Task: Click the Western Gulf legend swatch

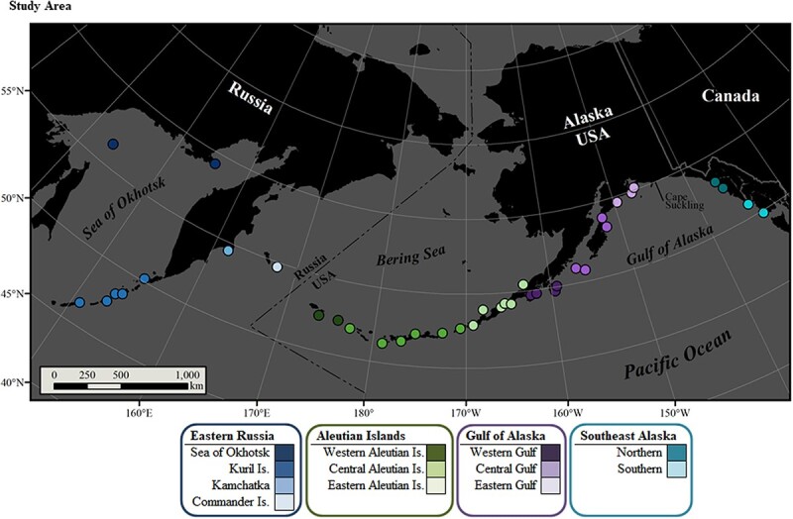Action: [550, 453]
